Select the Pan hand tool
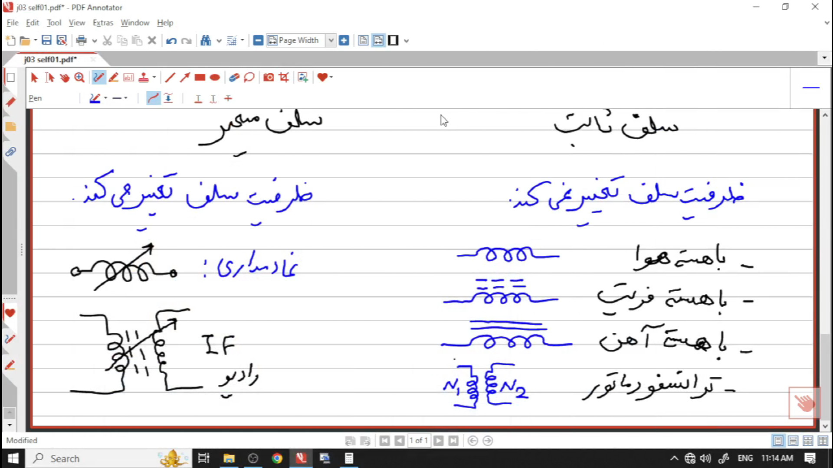 coord(65,78)
